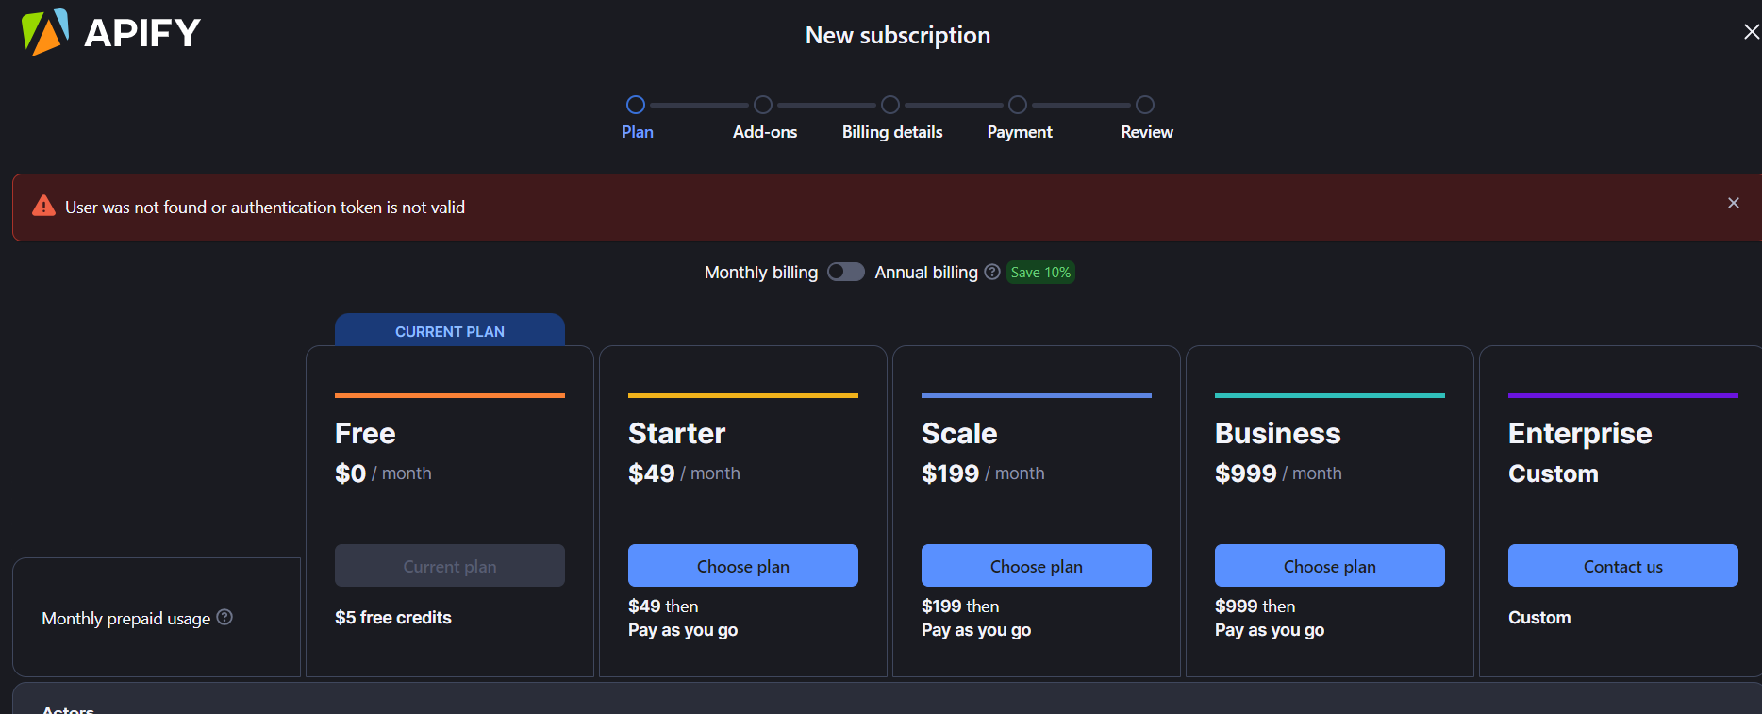The width and height of the screenshot is (1762, 714).
Task: Click the disabled Current plan button
Action: [x=450, y=566]
